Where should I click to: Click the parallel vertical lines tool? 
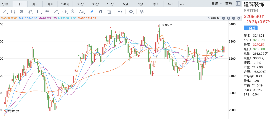point(39,12)
